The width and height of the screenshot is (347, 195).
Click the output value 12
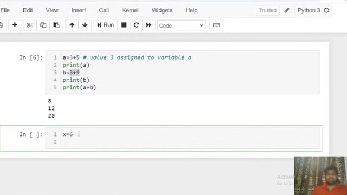click(x=51, y=108)
